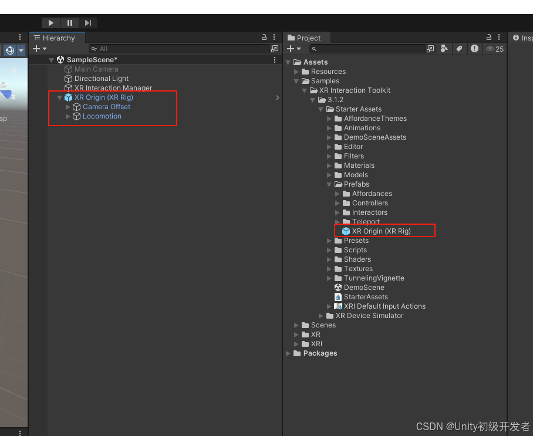Open Hierarchy panel options menu
Screen dimensions: 533x436
pyautogui.click(x=274, y=38)
